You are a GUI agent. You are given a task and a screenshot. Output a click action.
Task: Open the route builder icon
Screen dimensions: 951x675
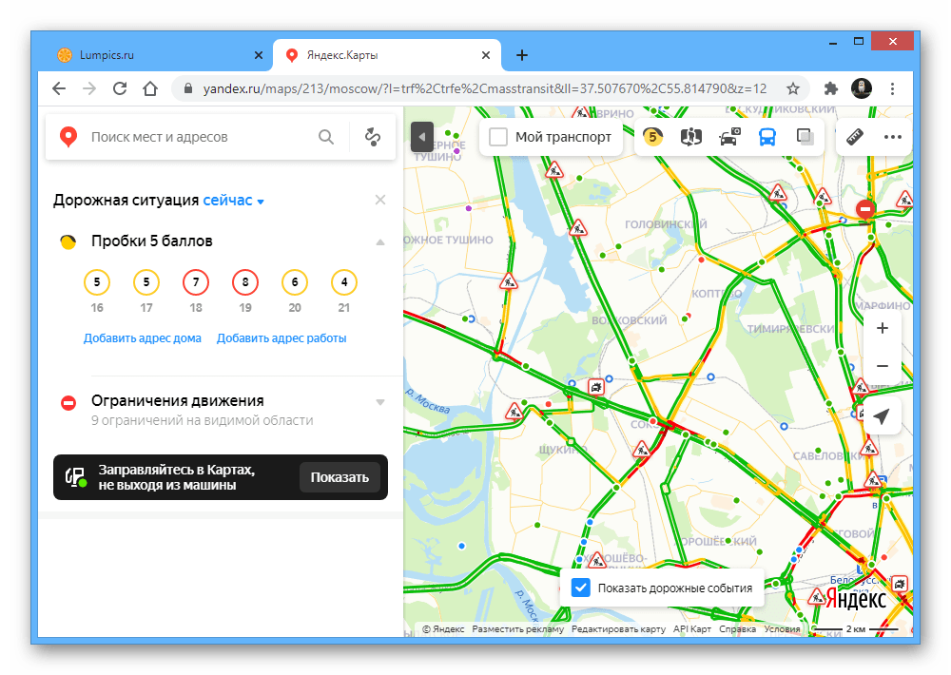pyautogui.click(x=373, y=137)
